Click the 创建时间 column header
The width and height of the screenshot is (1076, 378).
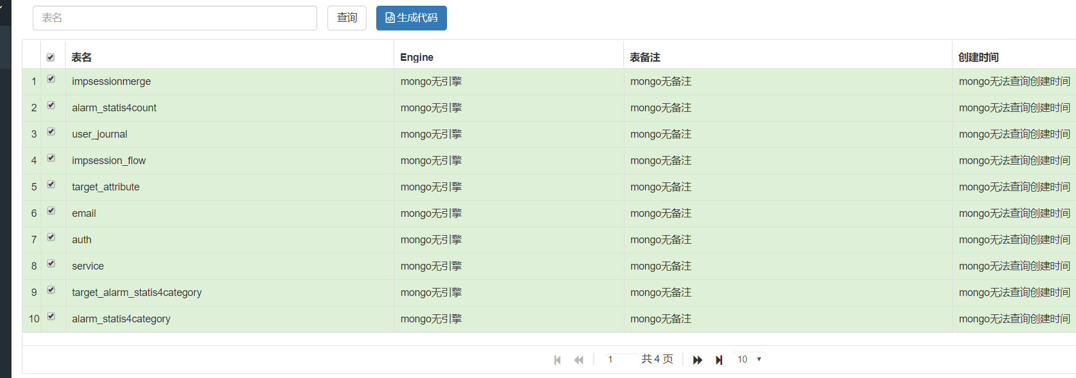coord(978,57)
